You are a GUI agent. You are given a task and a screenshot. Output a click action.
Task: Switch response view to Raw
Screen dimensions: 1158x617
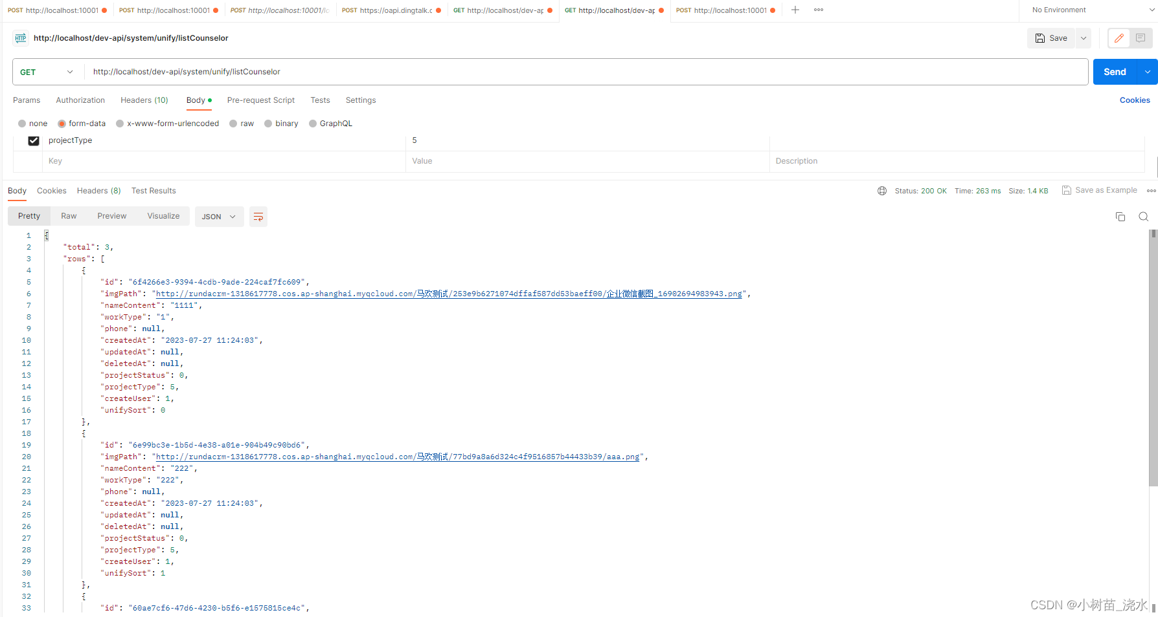69,216
